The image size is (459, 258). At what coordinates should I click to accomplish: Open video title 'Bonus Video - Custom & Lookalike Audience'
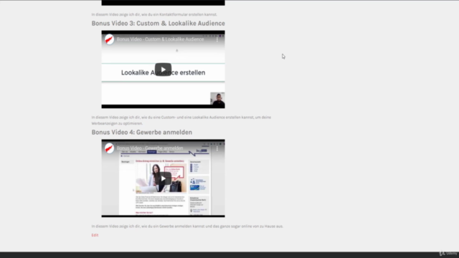(x=160, y=39)
